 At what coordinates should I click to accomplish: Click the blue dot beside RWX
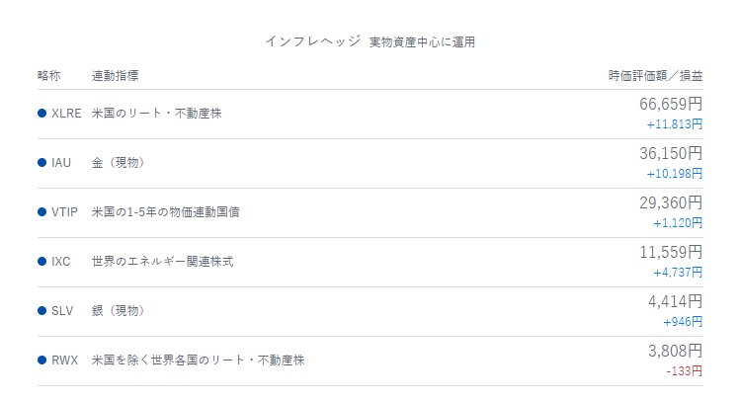click(x=42, y=360)
